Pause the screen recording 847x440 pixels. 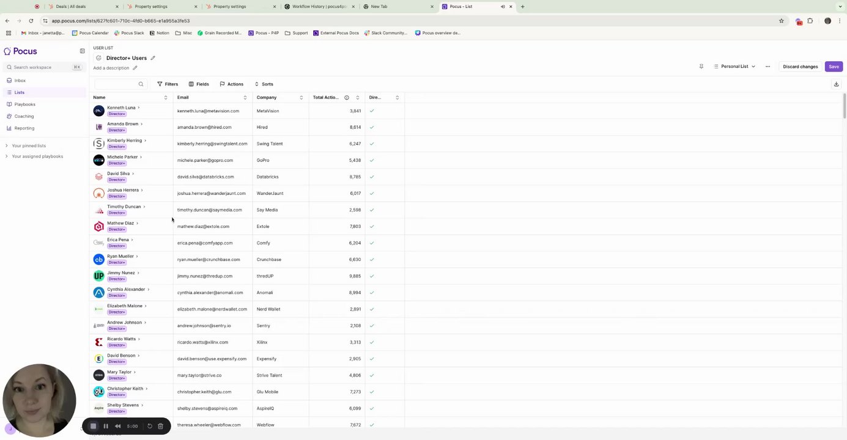(x=106, y=426)
